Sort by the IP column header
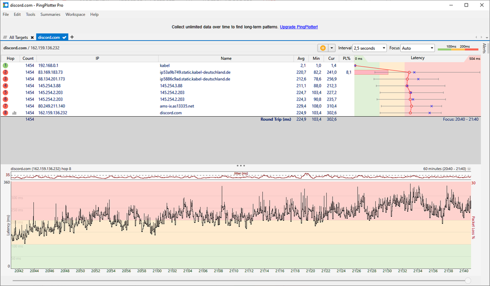The height and width of the screenshot is (286, 490). 98,58
